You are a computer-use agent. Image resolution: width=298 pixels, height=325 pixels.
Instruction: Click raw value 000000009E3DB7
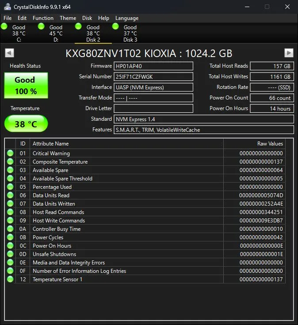click(261, 221)
